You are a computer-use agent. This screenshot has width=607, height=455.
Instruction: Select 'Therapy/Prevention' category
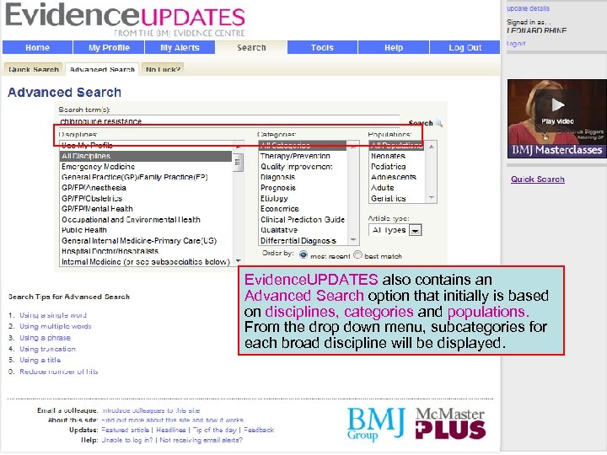[x=303, y=156]
